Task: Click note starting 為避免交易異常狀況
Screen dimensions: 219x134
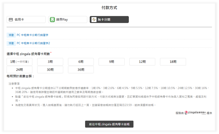Action: (x=85, y=105)
